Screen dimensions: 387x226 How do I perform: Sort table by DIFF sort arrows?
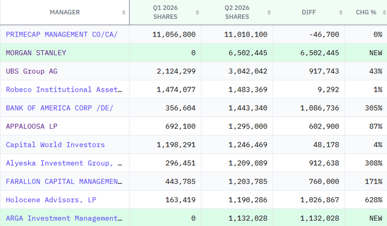[341, 12]
